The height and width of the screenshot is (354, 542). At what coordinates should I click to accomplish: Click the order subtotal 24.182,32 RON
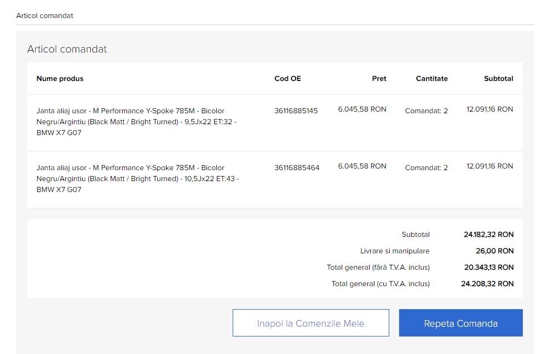click(488, 235)
